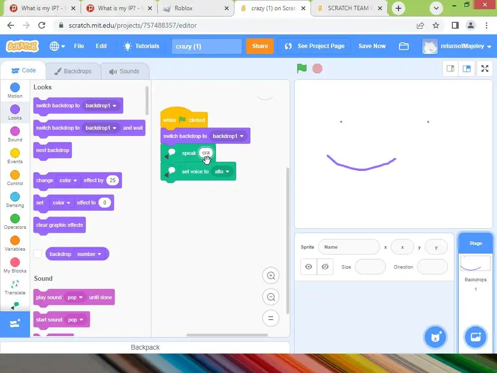This screenshot has height=373, width=497.
Task: Click the green flag to run
Action: tap(302, 68)
